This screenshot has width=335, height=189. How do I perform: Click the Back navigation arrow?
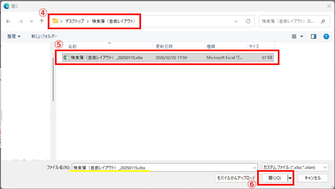8,21
